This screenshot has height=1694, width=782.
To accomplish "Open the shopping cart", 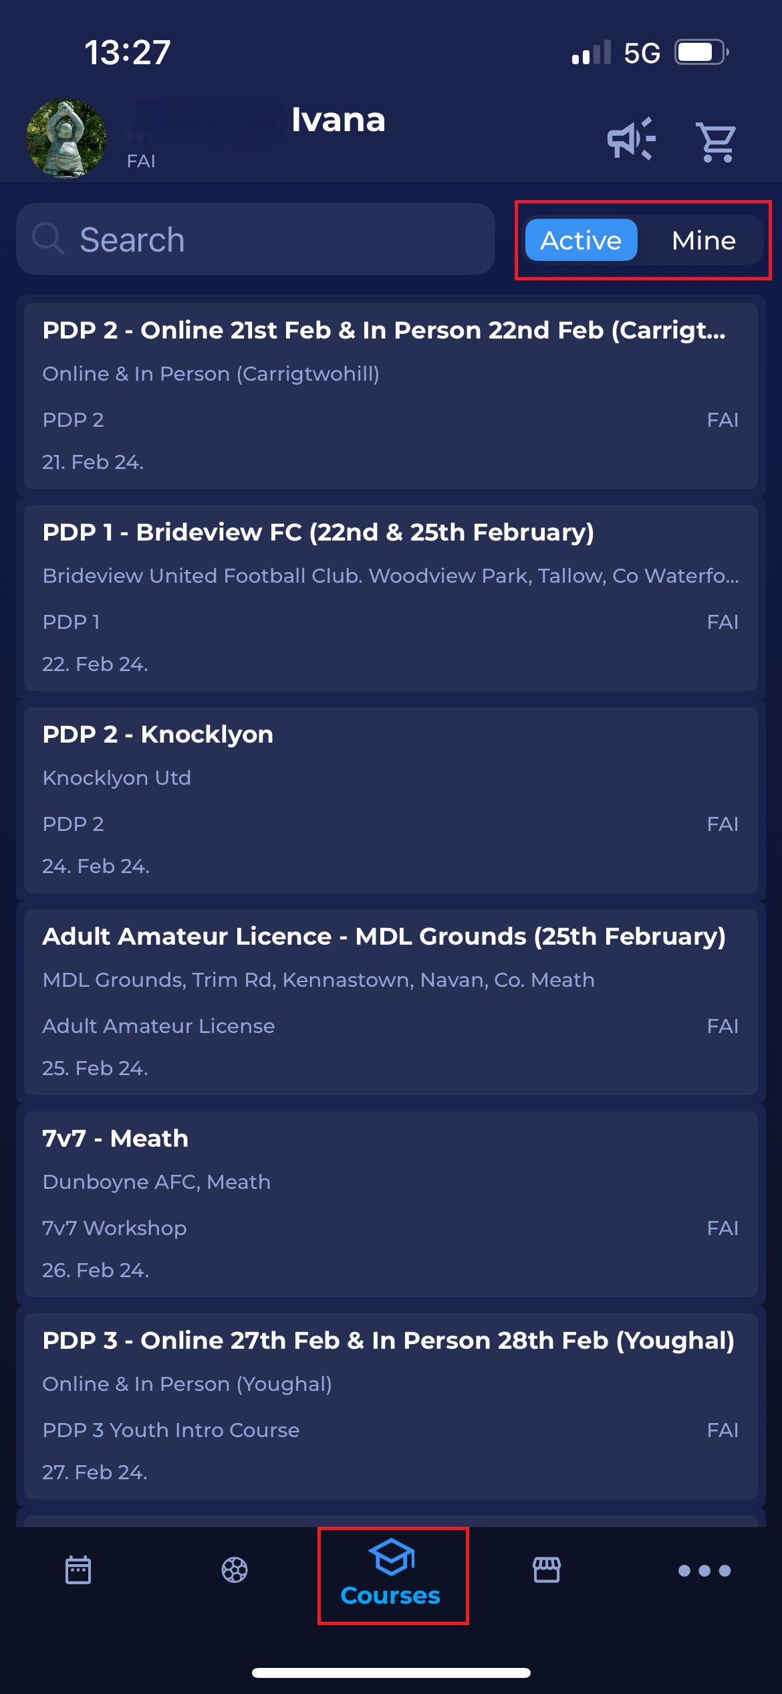I will click(x=716, y=141).
